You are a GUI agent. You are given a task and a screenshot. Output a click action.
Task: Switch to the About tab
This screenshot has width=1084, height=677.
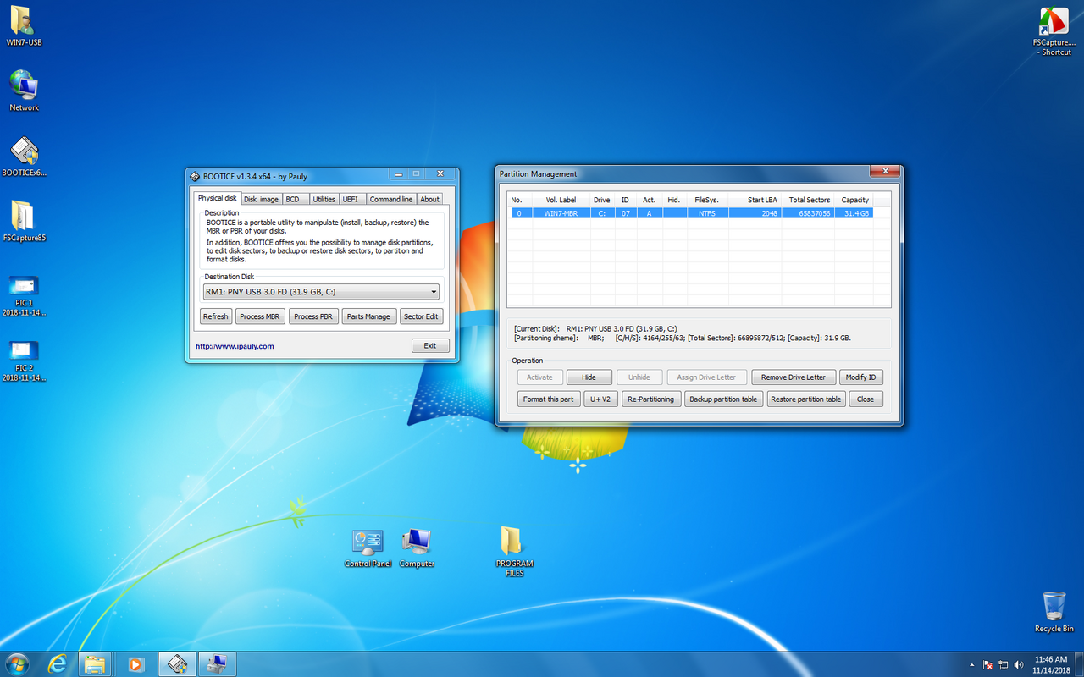pyautogui.click(x=429, y=199)
